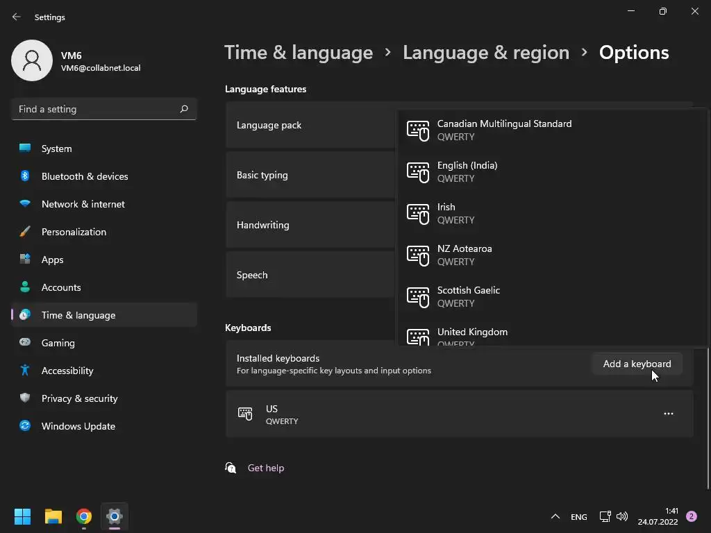The width and height of the screenshot is (711, 533).
Task: Click the Windows Start button
Action: [x=23, y=516]
